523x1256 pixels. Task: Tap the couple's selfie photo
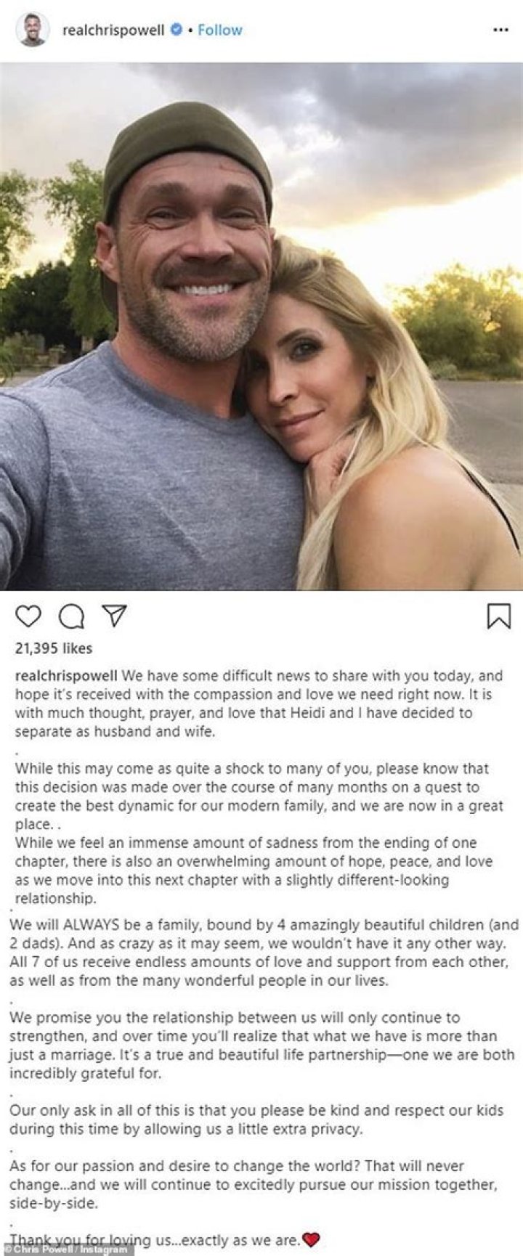click(261, 327)
